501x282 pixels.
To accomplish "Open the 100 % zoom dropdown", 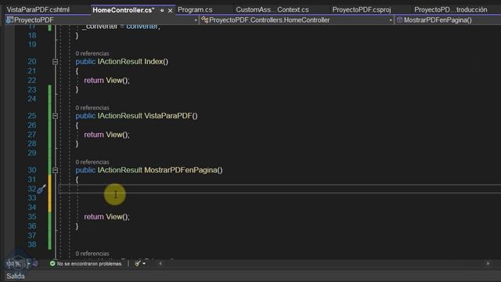I will tap(28, 264).
